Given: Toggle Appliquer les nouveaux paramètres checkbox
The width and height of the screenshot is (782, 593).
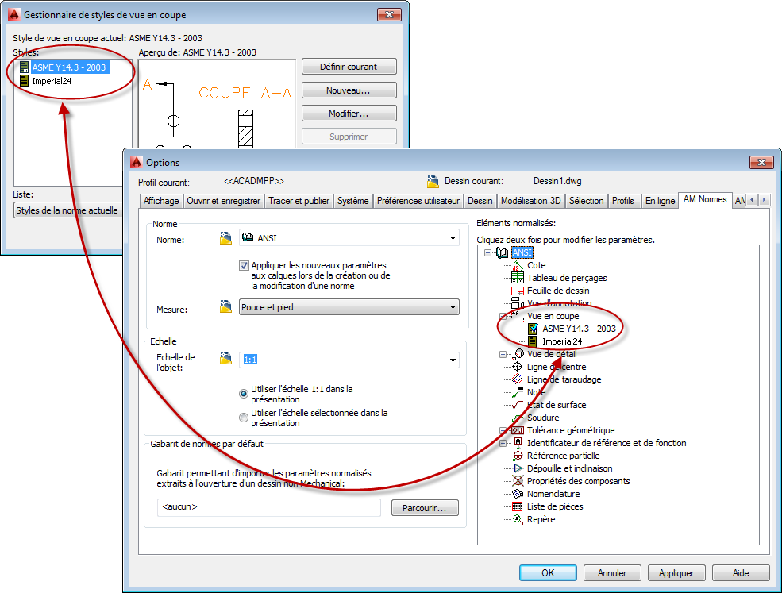Looking at the screenshot, I should point(244,265).
